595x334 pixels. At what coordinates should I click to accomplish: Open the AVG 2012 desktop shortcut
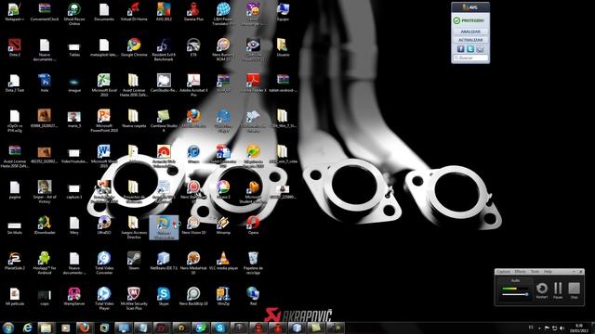point(164,11)
